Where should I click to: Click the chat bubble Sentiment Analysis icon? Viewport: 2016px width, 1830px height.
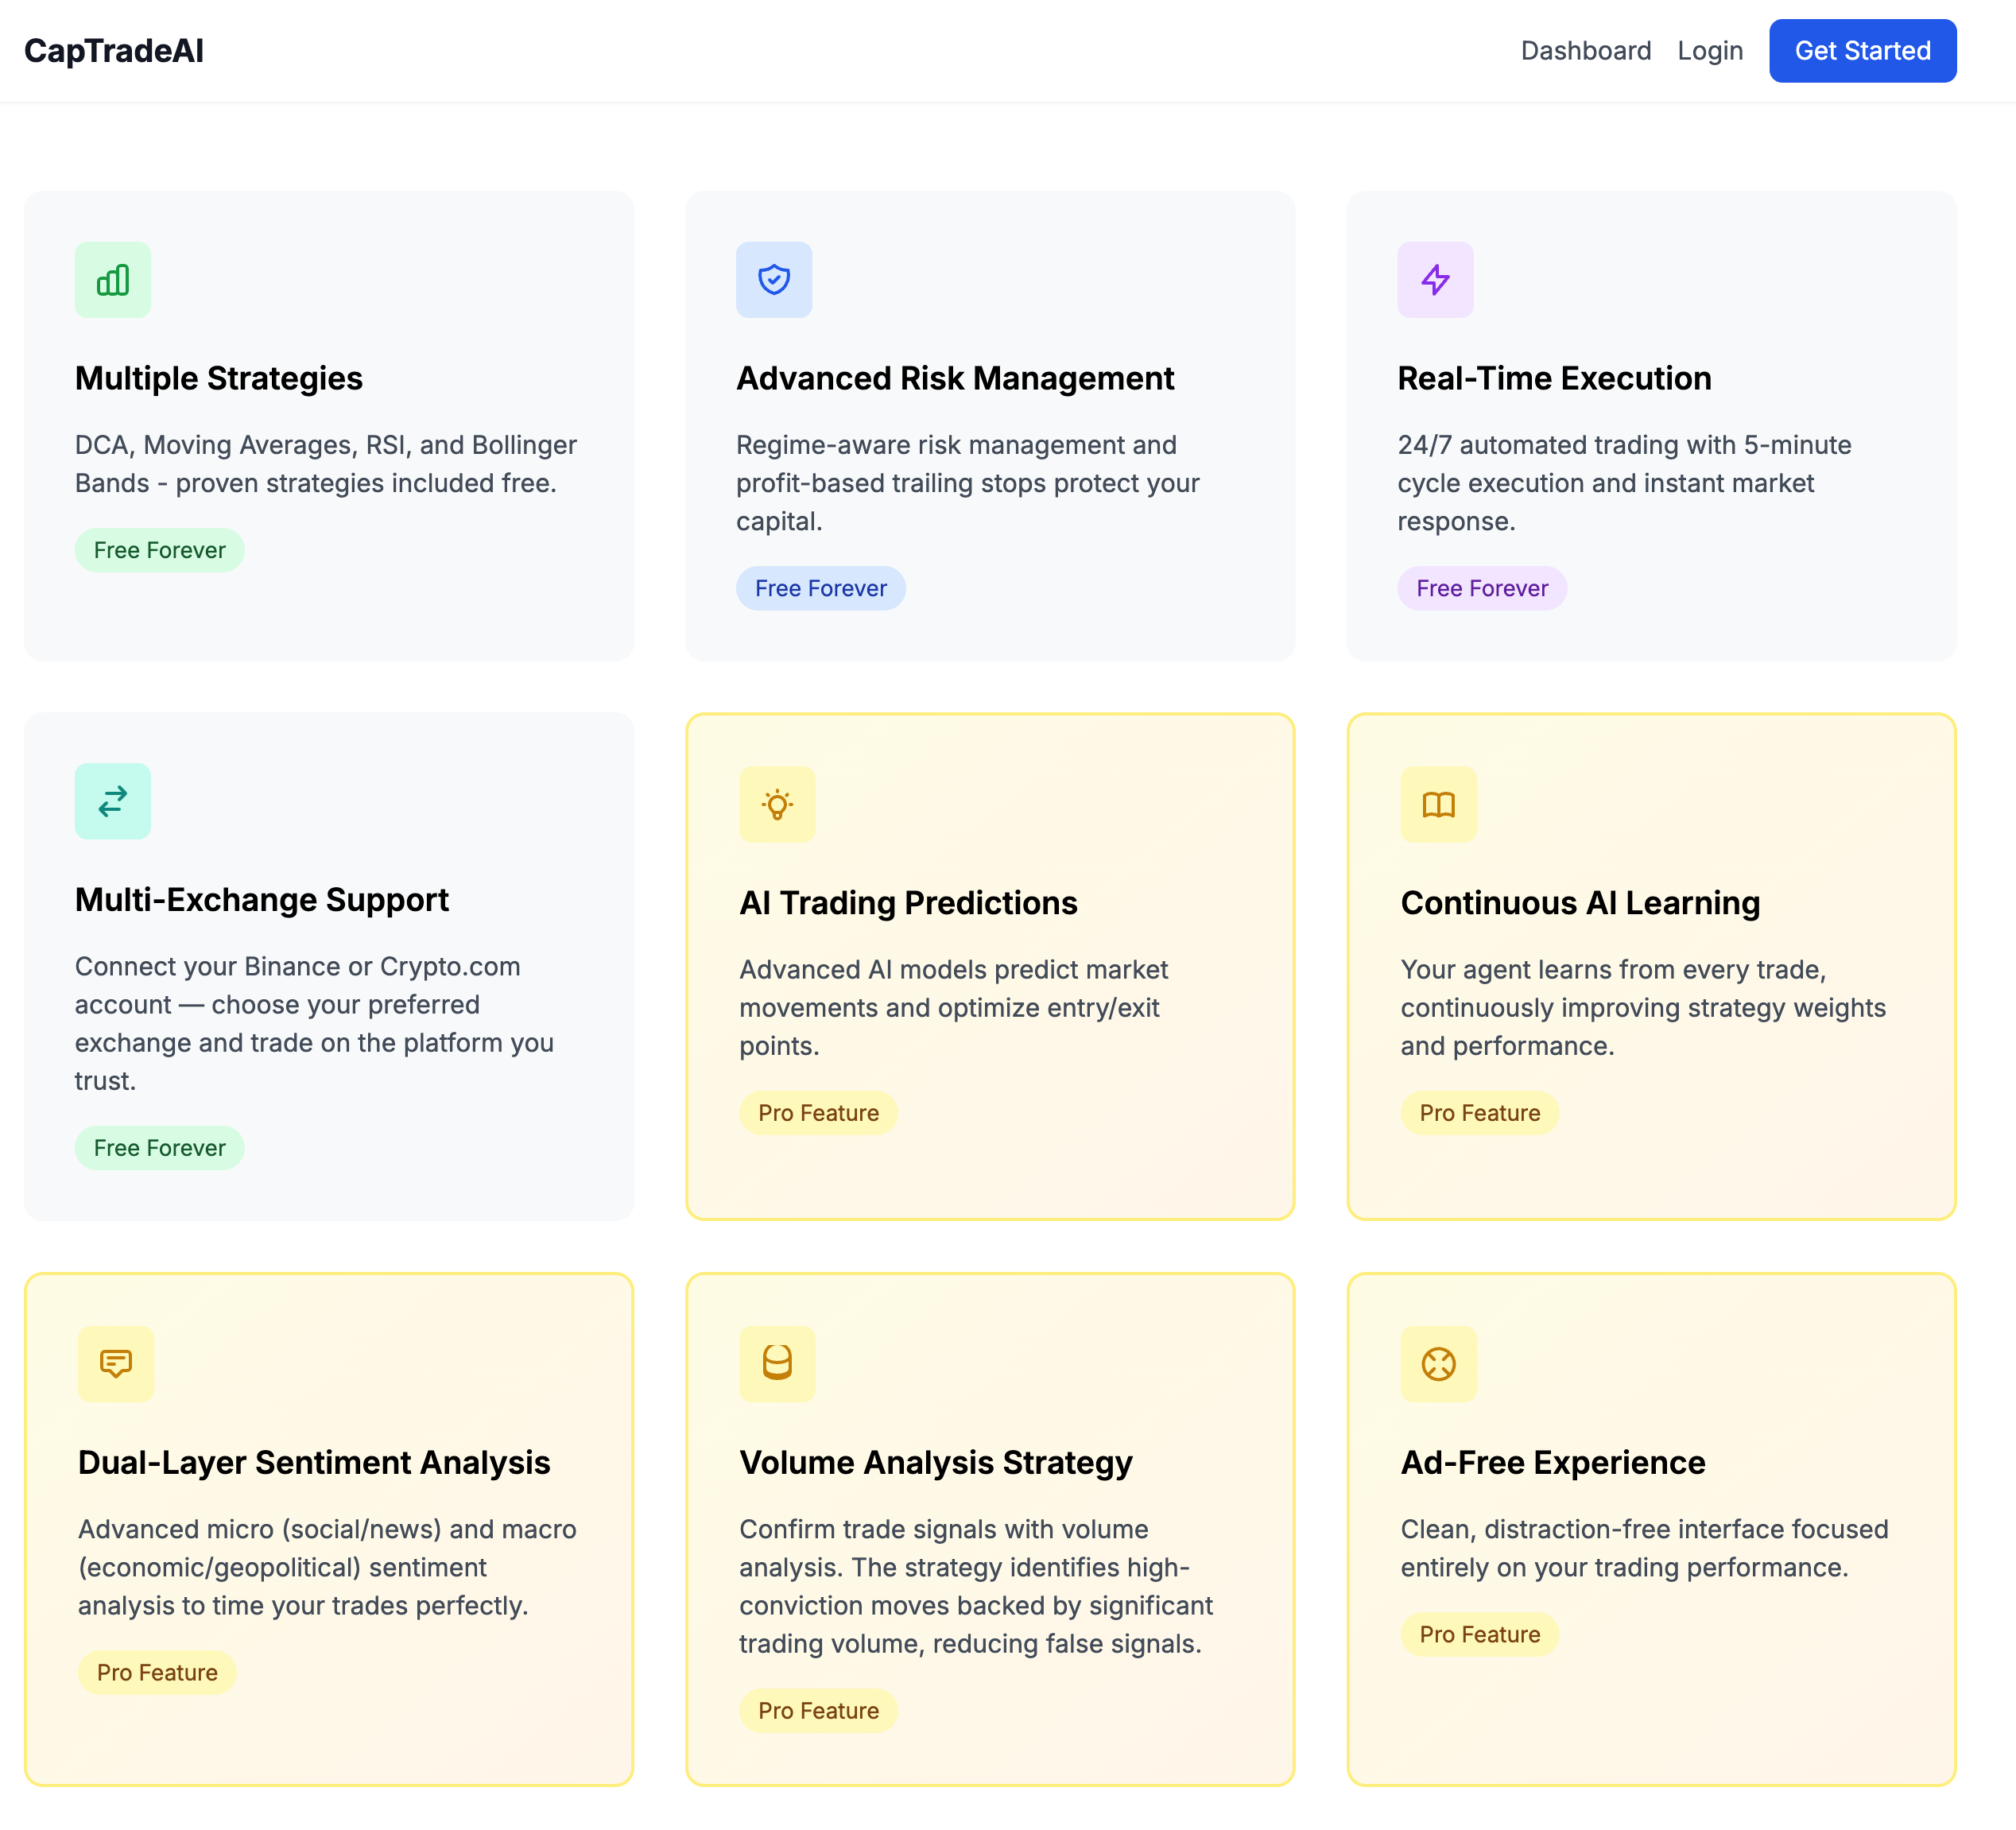(x=116, y=1364)
